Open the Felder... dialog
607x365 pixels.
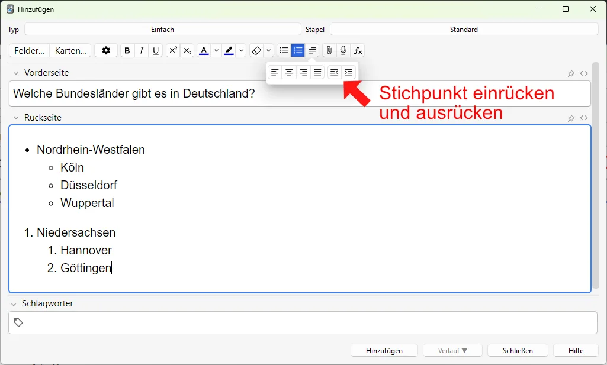click(30, 51)
